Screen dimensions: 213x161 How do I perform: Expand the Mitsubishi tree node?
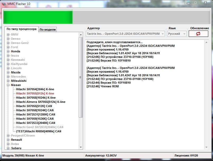pos(8,81)
